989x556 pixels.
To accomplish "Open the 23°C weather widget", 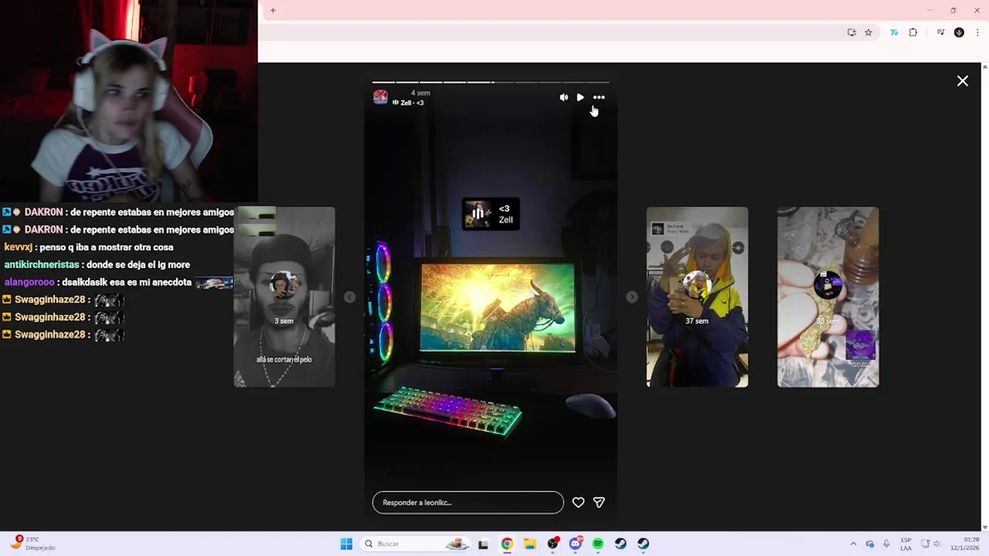I will tap(32, 544).
